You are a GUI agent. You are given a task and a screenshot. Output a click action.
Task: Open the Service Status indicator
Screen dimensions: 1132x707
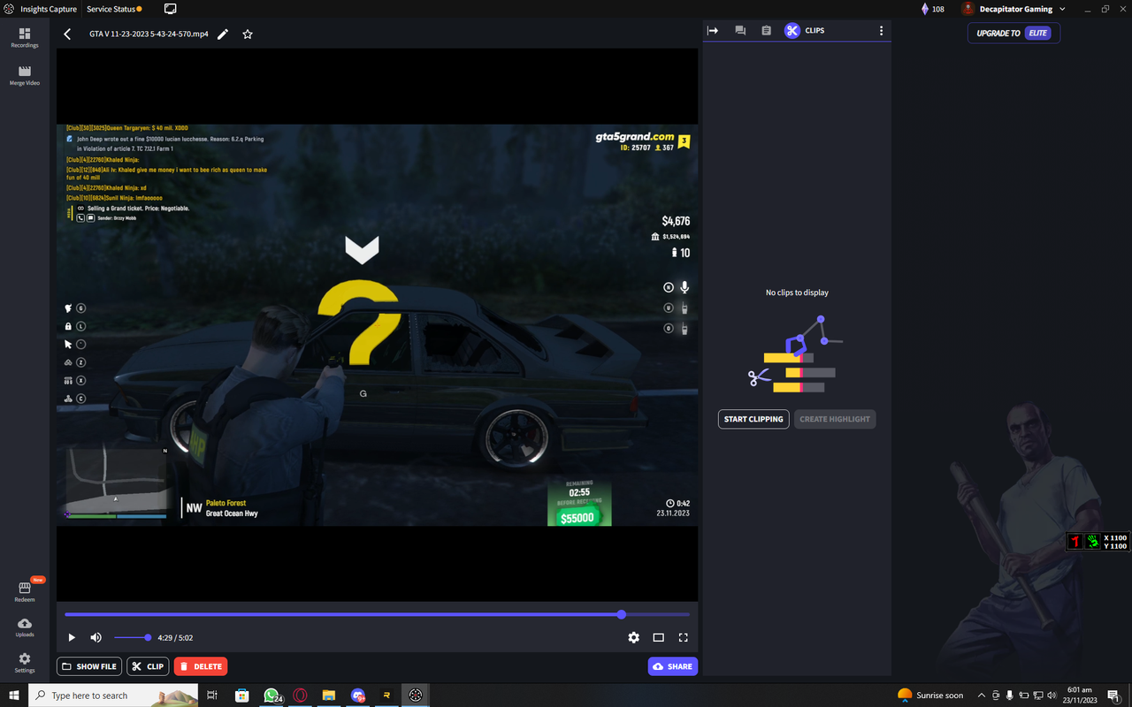(x=114, y=9)
